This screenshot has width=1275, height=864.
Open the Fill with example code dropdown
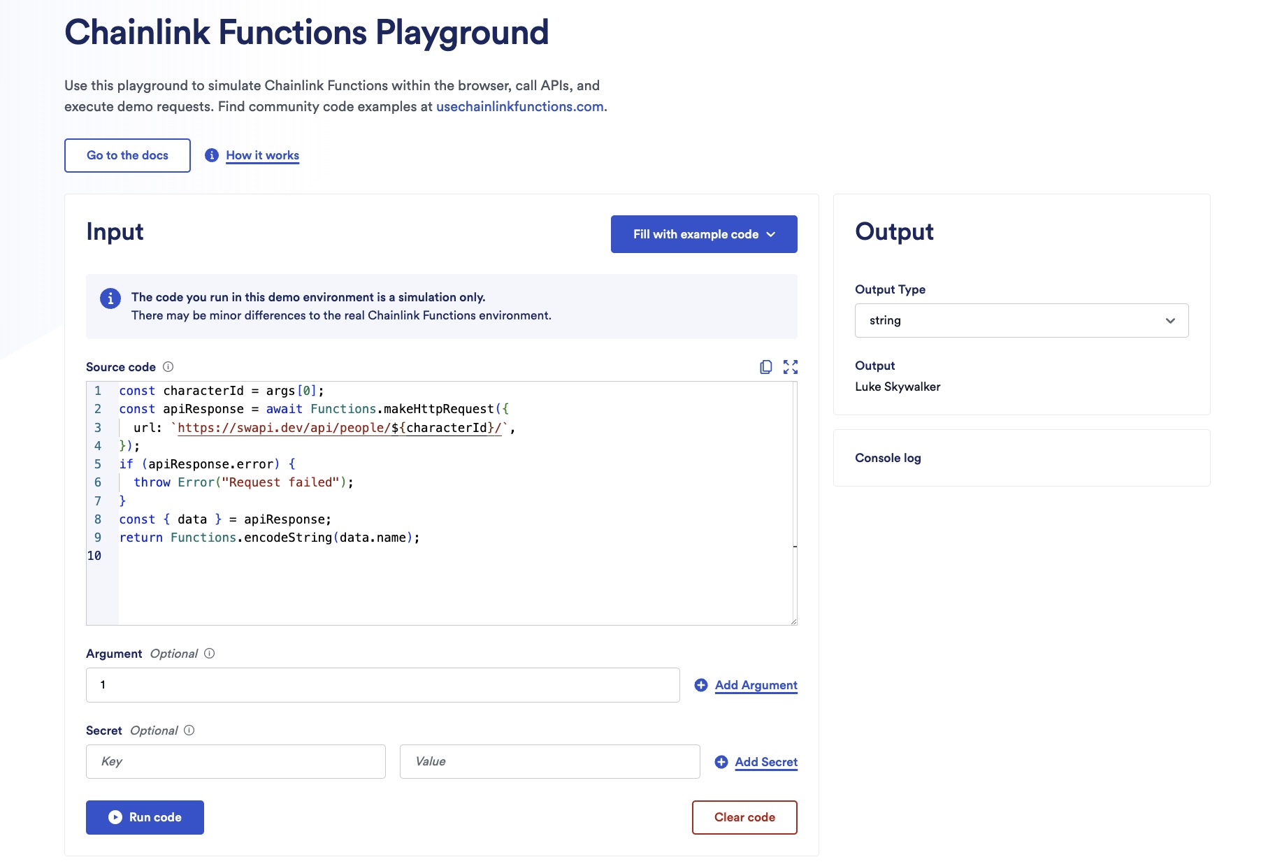[x=704, y=234]
